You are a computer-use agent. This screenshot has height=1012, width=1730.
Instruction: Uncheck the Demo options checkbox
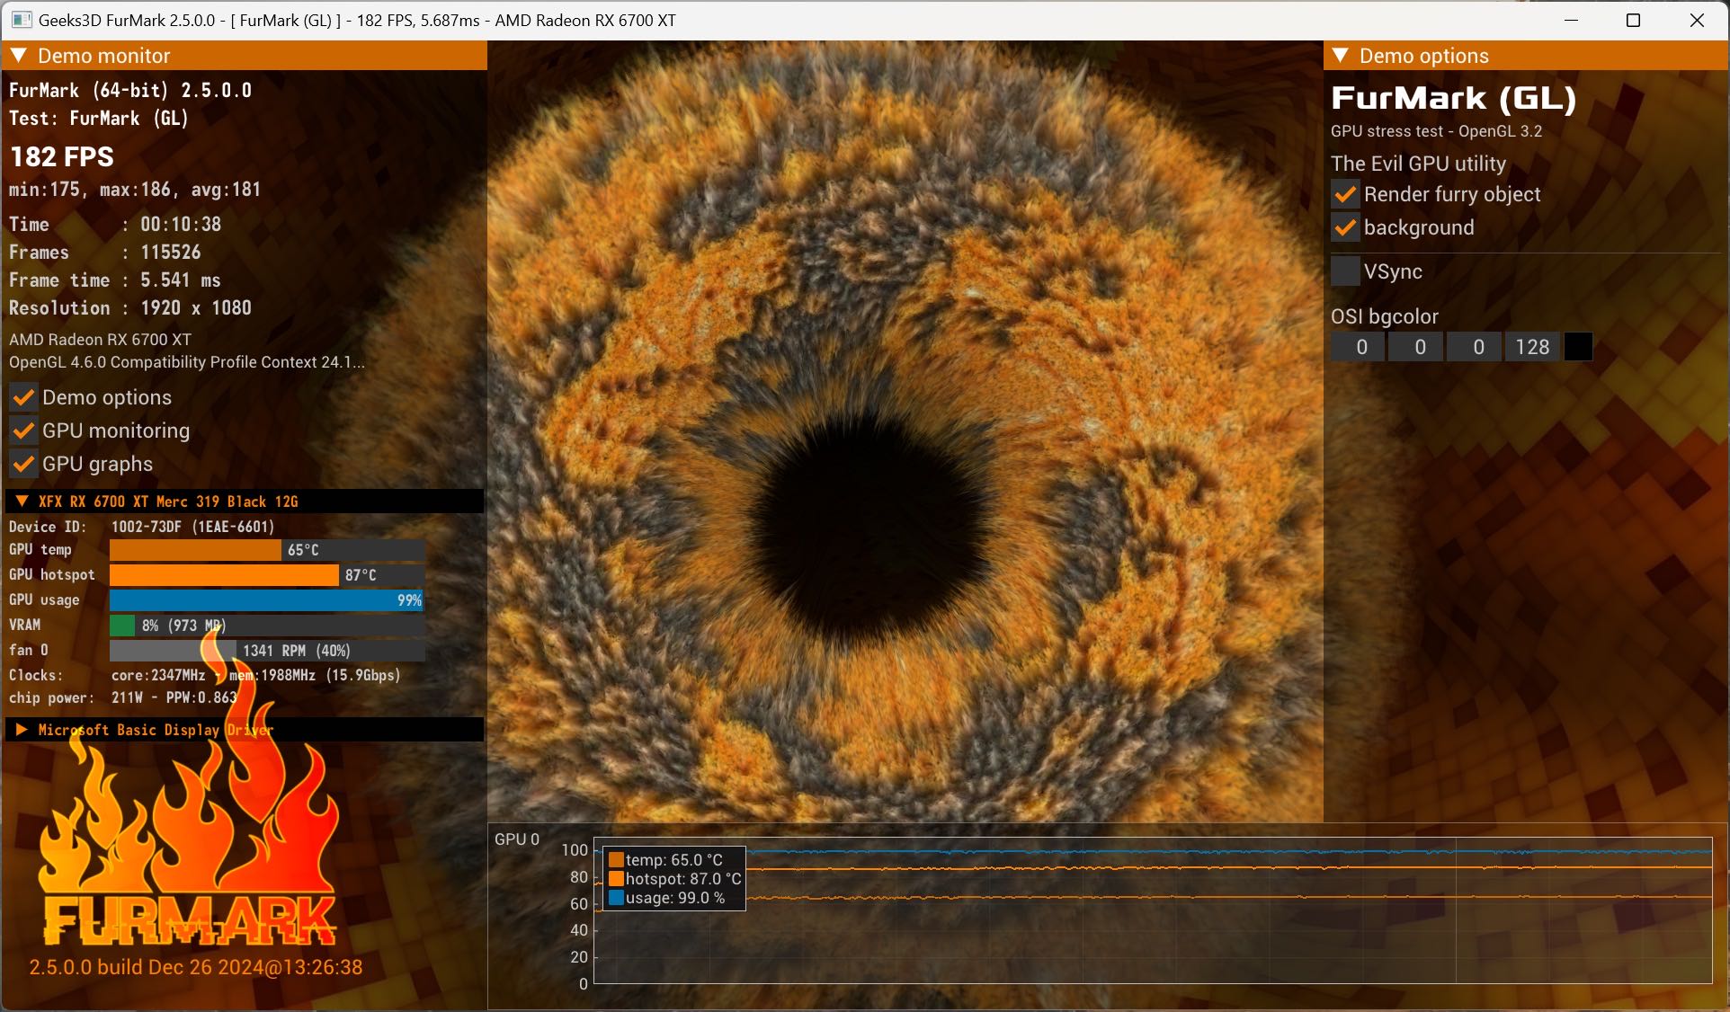[x=23, y=397]
